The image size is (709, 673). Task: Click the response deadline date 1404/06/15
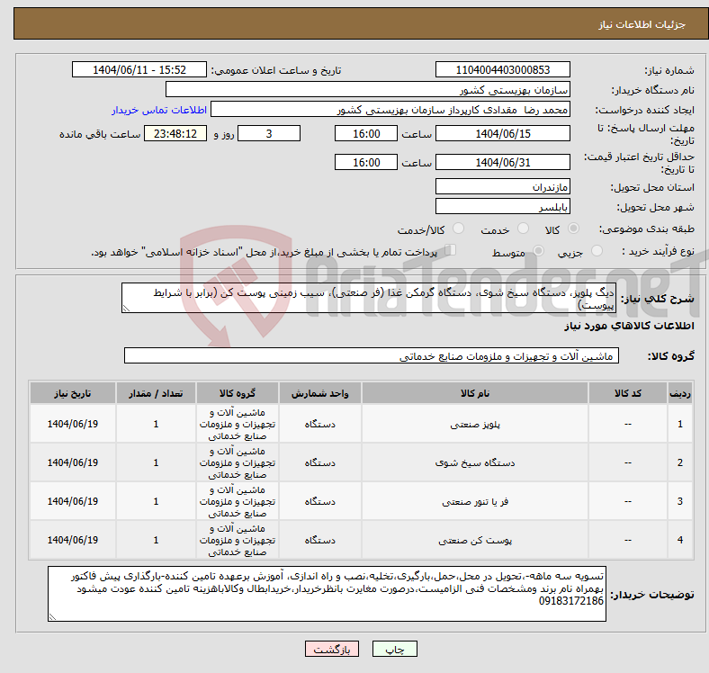tap(503, 133)
